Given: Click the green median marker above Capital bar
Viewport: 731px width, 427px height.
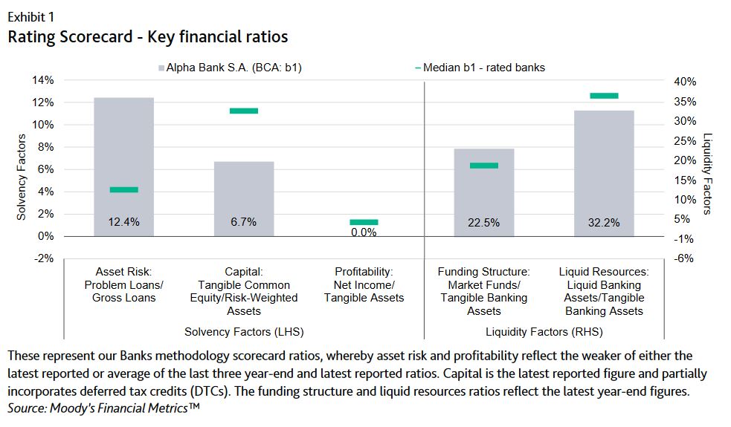Looking at the screenshot, I should pos(244,111).
